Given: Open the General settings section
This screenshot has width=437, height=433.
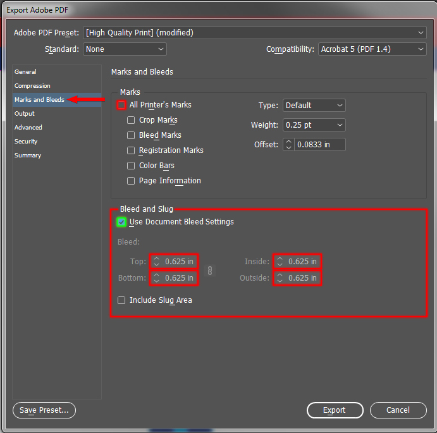Looking at the screenshot, I should (57, 72).
